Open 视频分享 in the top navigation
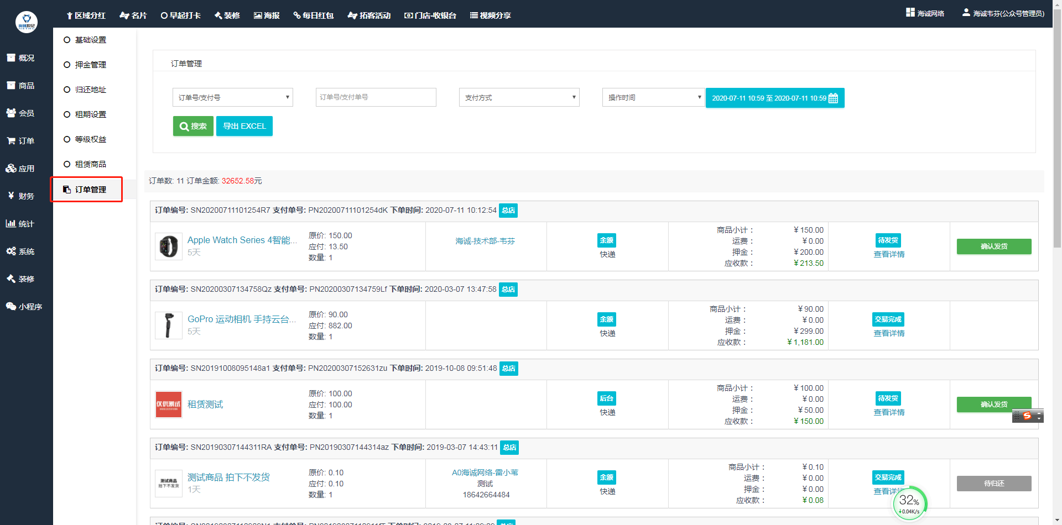1062x525 pixels. pyautogui.click(x=491, y=15)
